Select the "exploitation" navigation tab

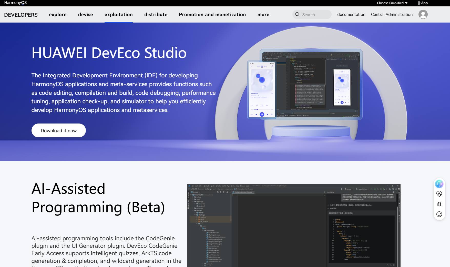point(118,15)
